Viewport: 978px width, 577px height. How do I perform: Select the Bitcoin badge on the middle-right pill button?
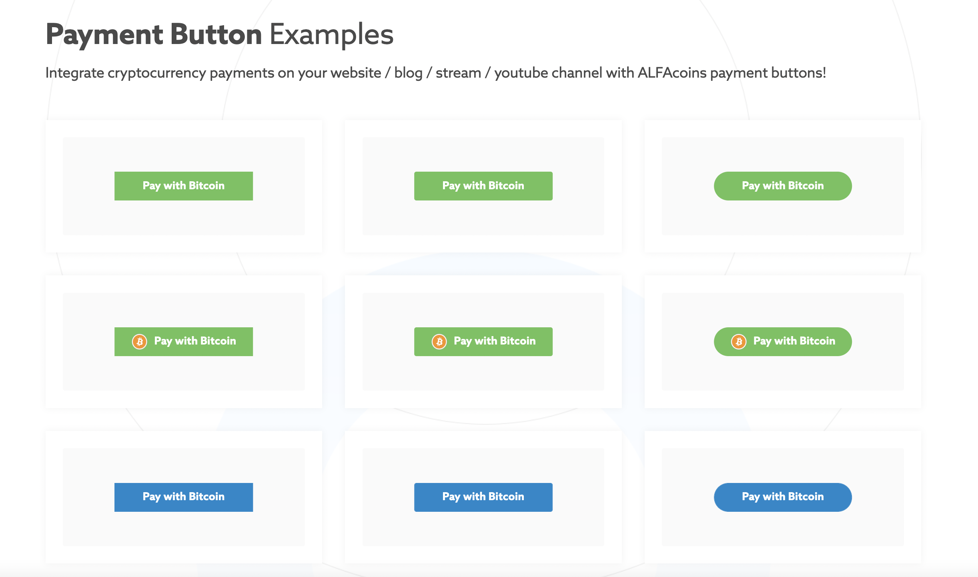click(x=739, y=341)
